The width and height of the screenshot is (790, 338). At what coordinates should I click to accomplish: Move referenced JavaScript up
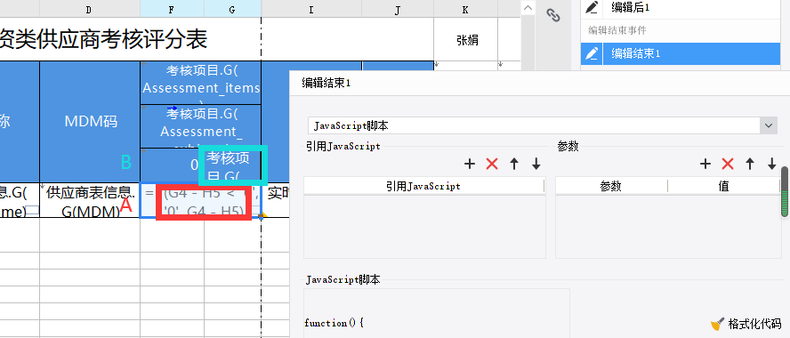tap(514, 164)
